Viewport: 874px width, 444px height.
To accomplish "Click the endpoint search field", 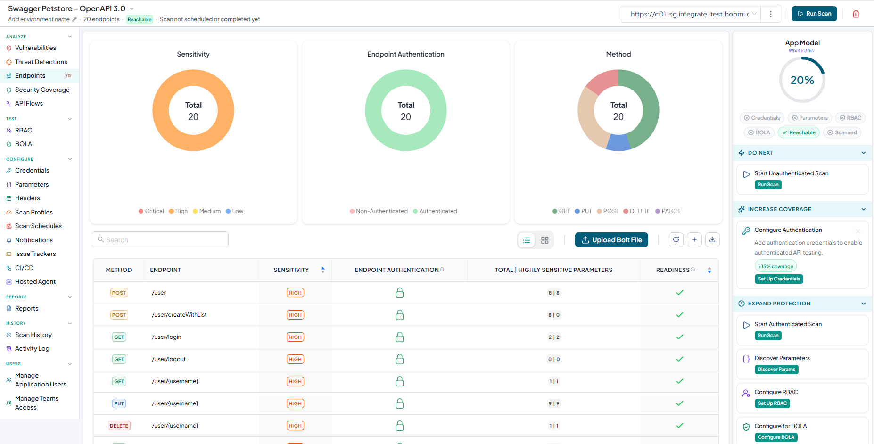I will [160, 239].
